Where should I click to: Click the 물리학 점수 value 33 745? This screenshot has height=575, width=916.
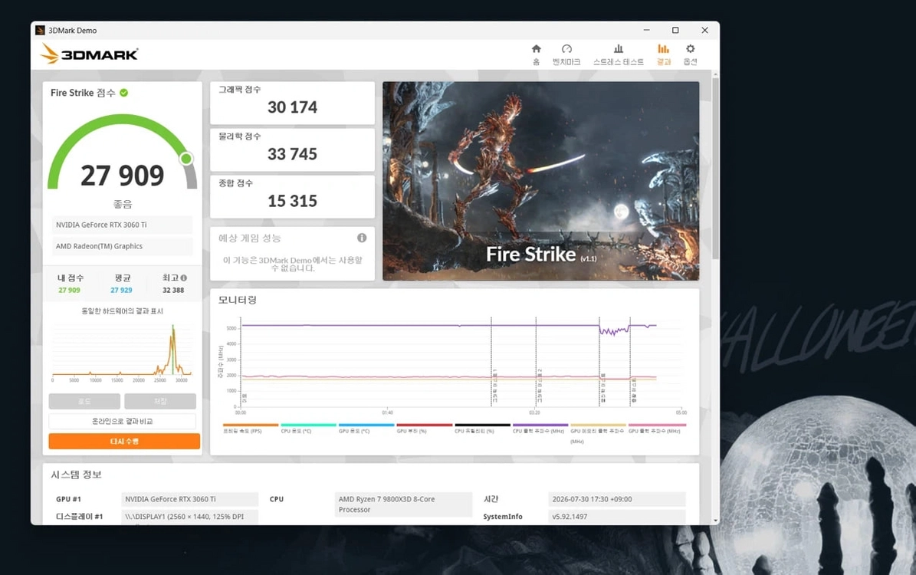[x=292, y=154]
